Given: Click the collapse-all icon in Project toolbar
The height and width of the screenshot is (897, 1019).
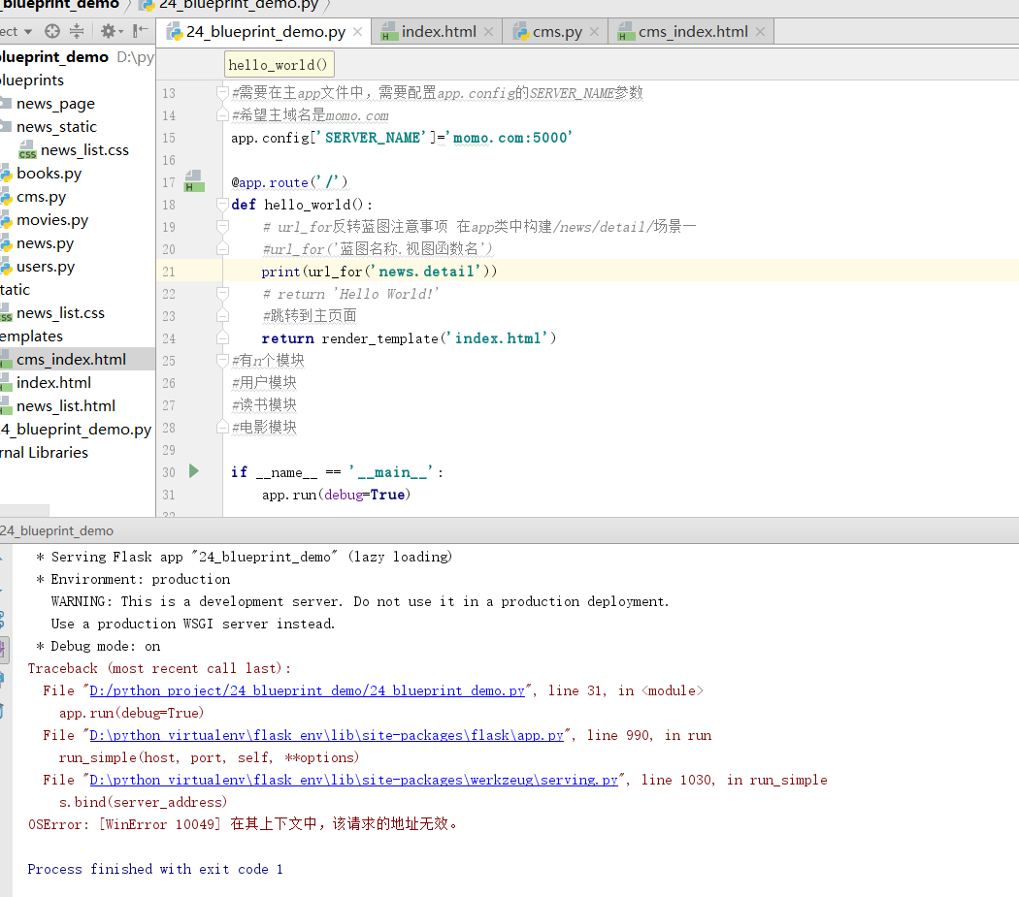Looking at the screenshot, I should 77,31.
